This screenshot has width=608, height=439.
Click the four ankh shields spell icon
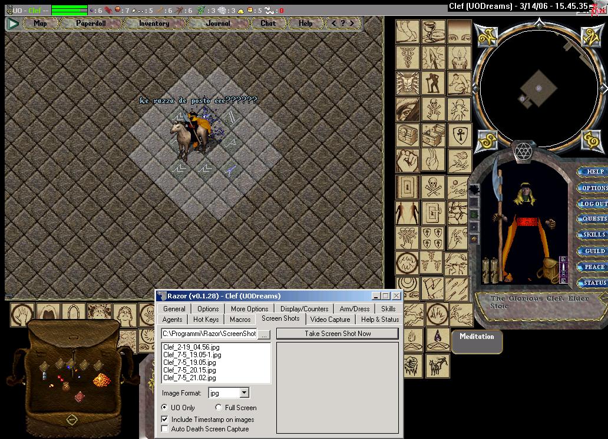(x=433, y=238)
